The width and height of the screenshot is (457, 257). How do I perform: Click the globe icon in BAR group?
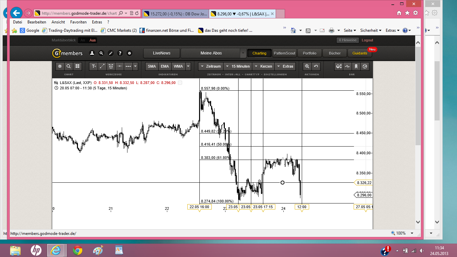coord(365,66)
